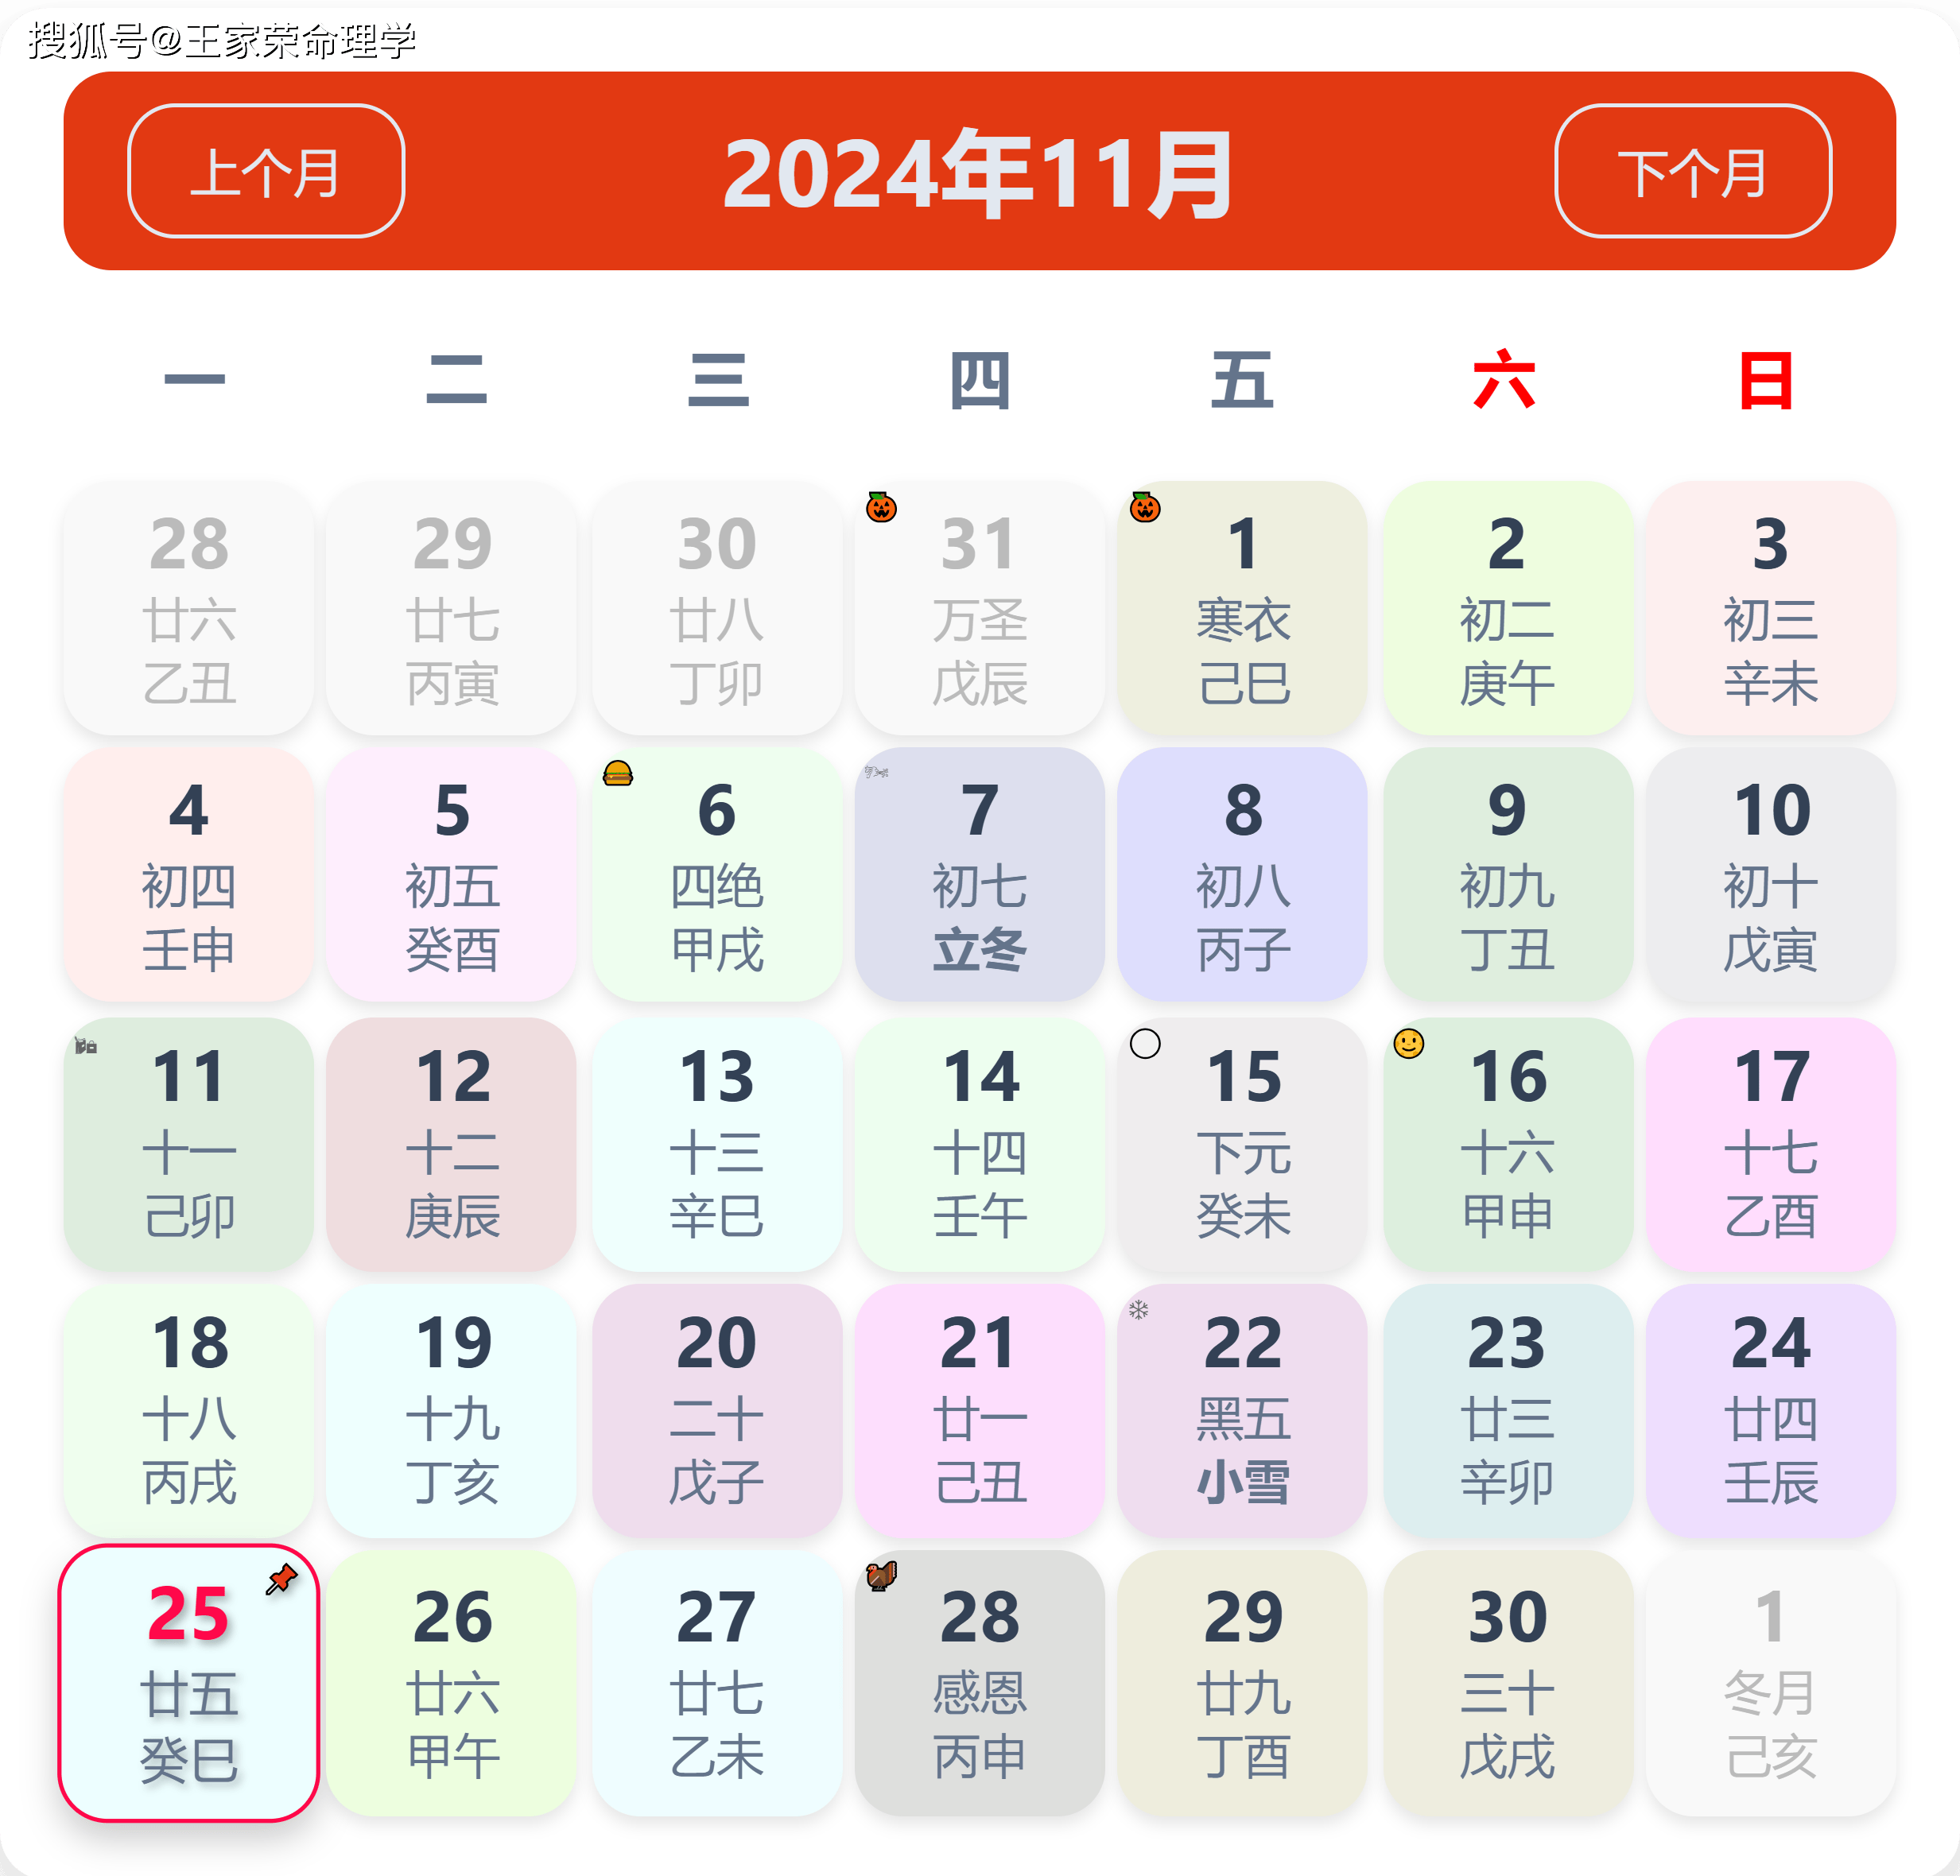Go to previous month with 上个月 button
Image resolution: width=1960 pixels, height=1876 pixels.
click(x=266, y=171)
